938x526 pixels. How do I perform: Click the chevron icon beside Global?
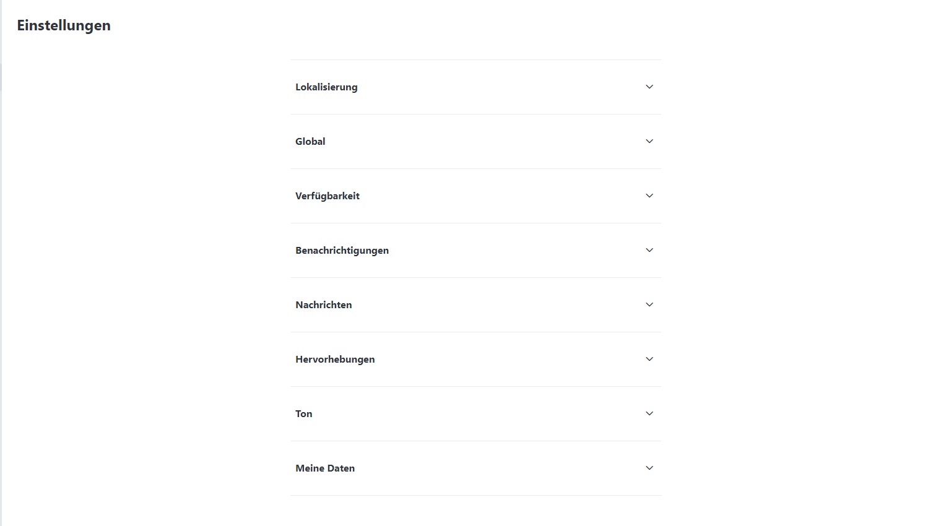pyautogui.click(x=649, y=141)
